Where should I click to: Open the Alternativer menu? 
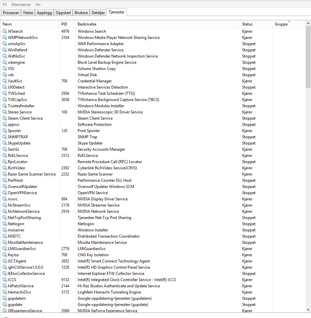(x=21, y=5)
